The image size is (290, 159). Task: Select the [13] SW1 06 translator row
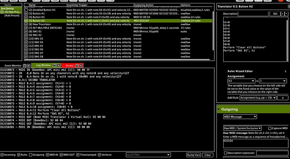pyautogui.click(x=119, y=50)
